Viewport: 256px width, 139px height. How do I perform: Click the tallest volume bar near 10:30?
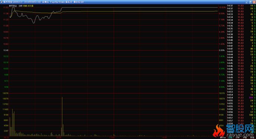[62, 117]
